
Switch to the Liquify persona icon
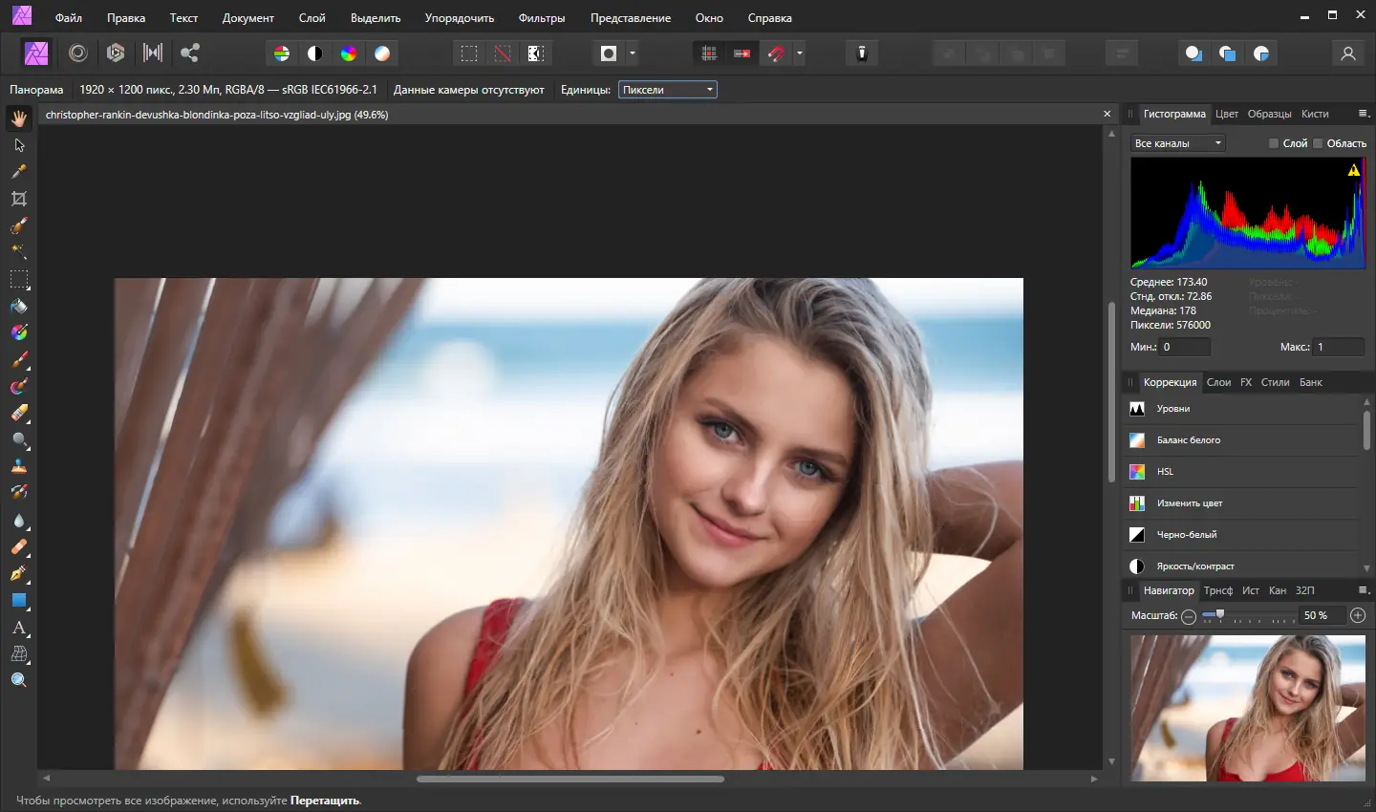[x=78, y=53]
